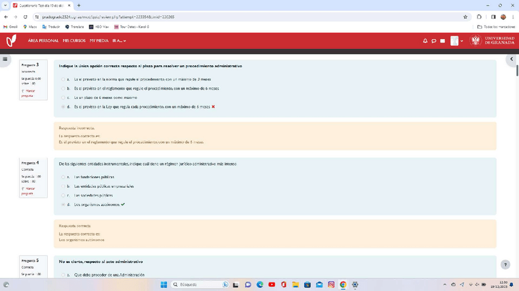The height and width of the screenshot is (291, 519).
Task: Open the right block drawer arrow
Action: (512, 59)
